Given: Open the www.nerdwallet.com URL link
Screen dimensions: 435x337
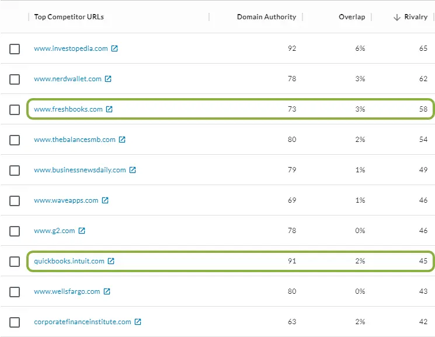Looking at the screenshot, I should click(68, 79).
